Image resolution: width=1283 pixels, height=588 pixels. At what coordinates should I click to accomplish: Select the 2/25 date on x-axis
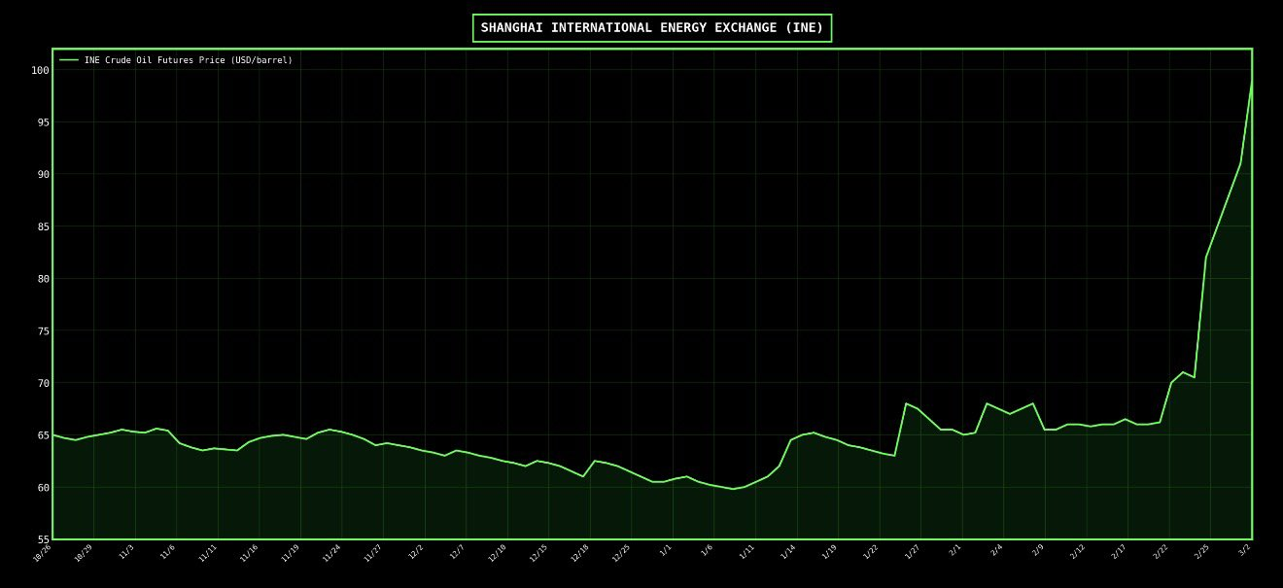pos(1201,551)
